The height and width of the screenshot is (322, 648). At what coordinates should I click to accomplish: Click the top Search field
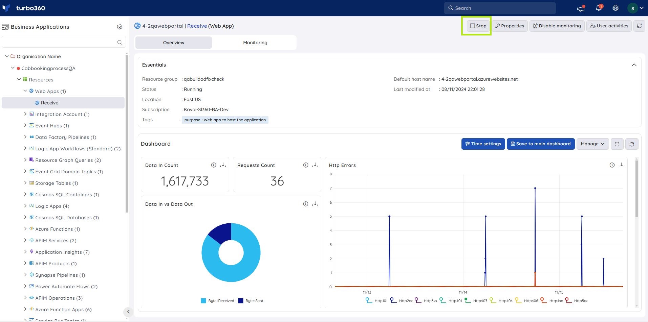pos(500,8)
